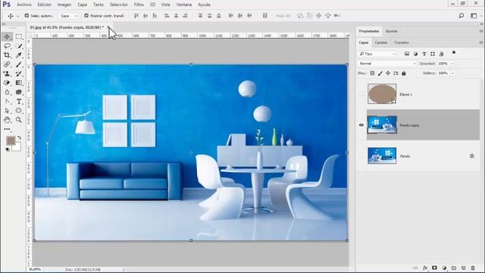Hide the Fondo copia layer
Viewport: 485px width, 273px height.
coord(361,125)
